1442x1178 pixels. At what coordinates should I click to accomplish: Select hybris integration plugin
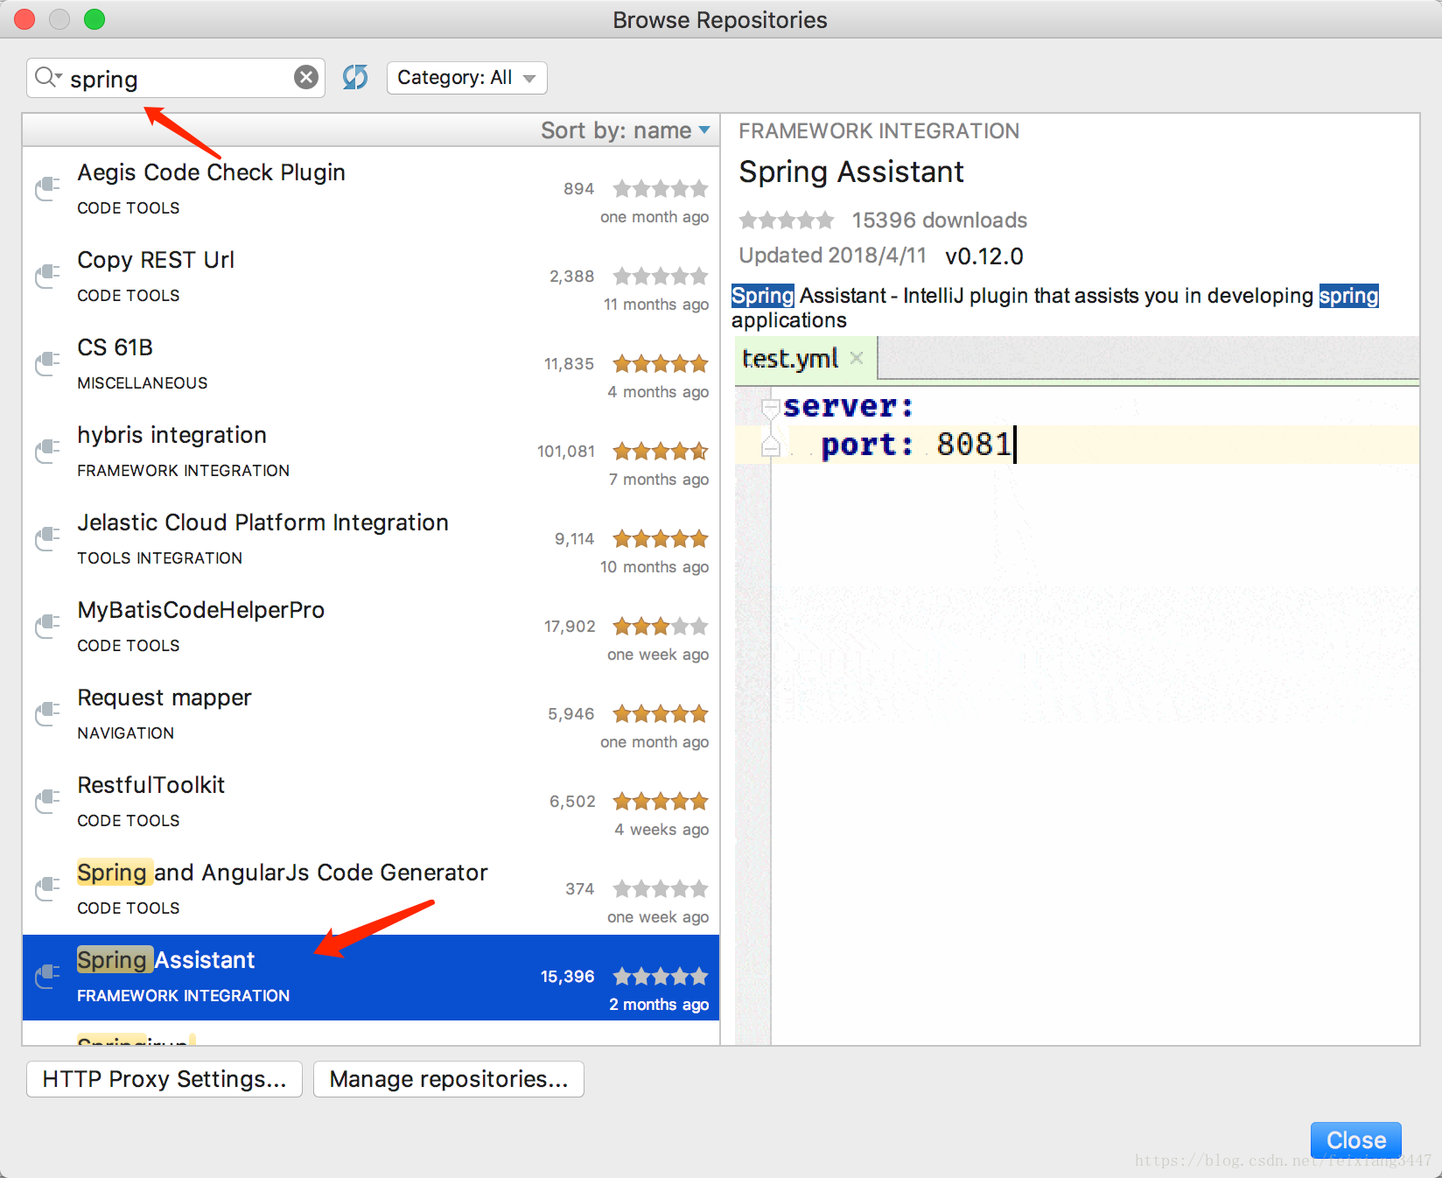pyautogui.click(x=371, y=452)
